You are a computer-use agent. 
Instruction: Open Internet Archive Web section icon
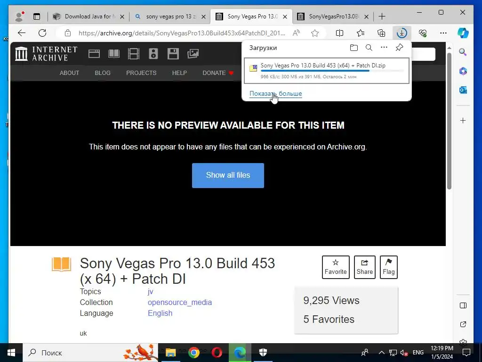point(94,54)
